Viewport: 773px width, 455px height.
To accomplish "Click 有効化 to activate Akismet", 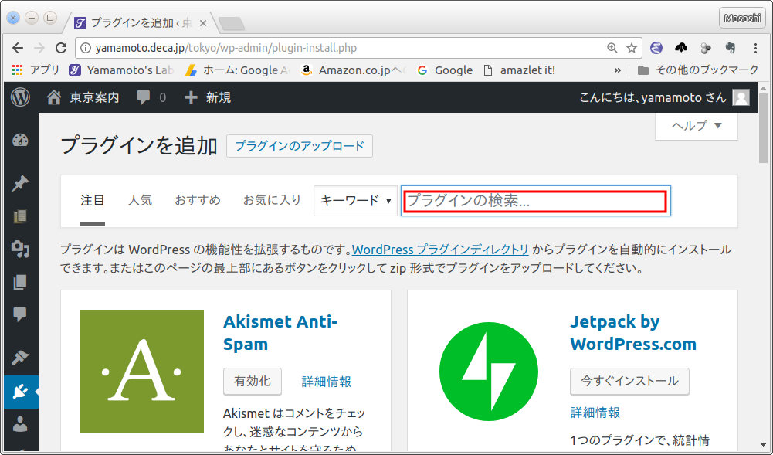I will 253,381.
